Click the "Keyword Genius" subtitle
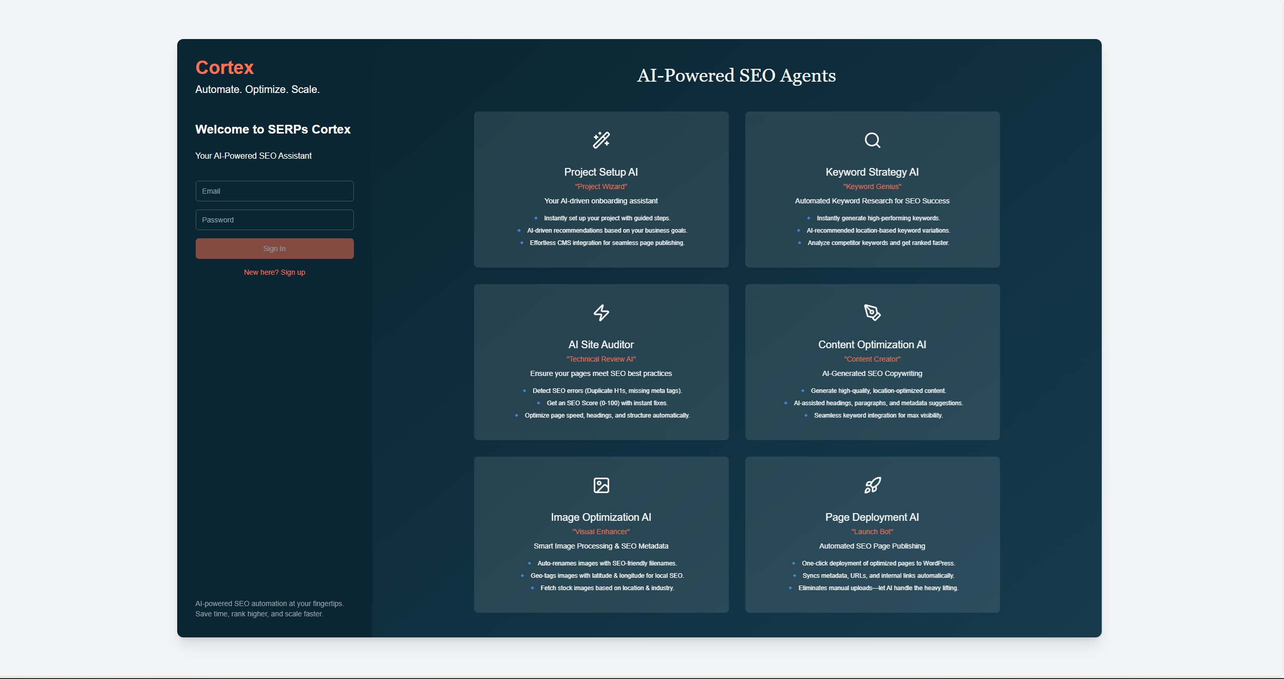This screenshot has height=679, width=1284. (872, 186)
